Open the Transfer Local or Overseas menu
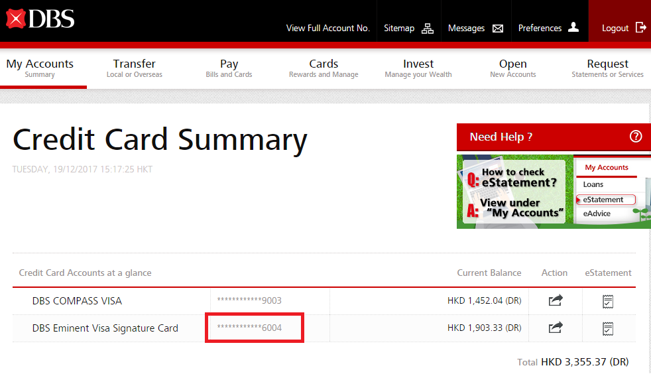Viewport: 651px width, 382px height. 134,68
